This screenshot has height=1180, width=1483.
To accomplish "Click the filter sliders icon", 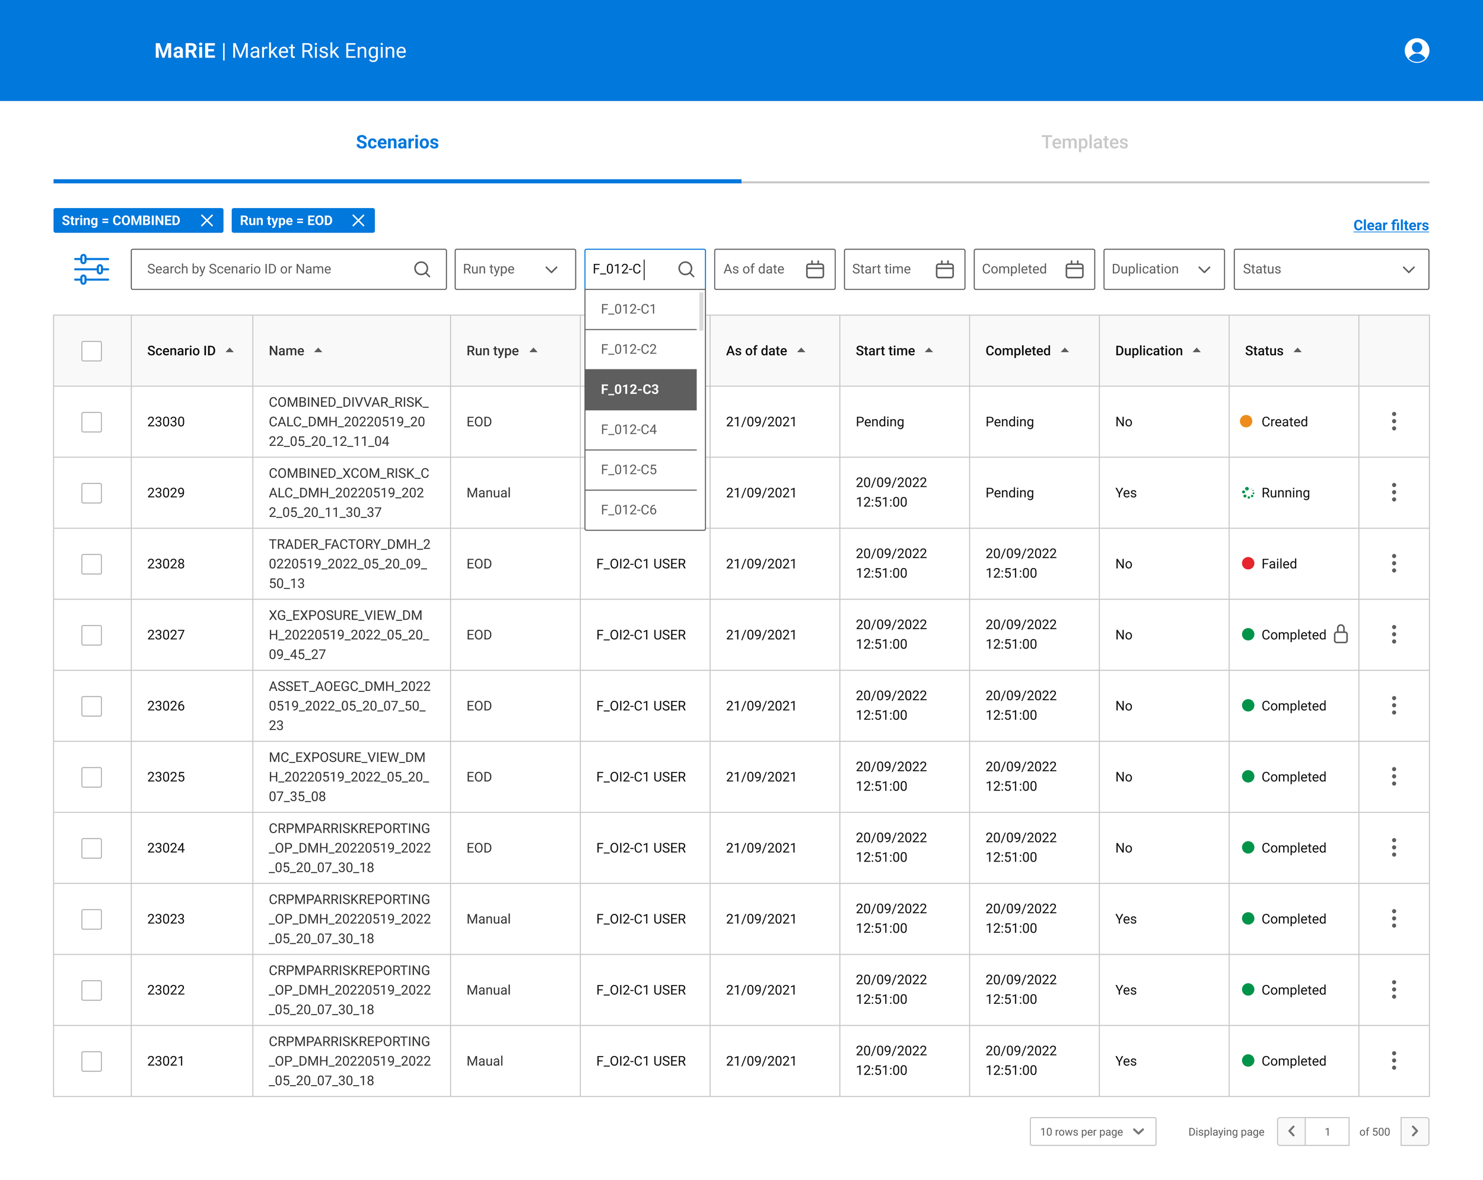I will pyautogui.click(x=91, y=269).
